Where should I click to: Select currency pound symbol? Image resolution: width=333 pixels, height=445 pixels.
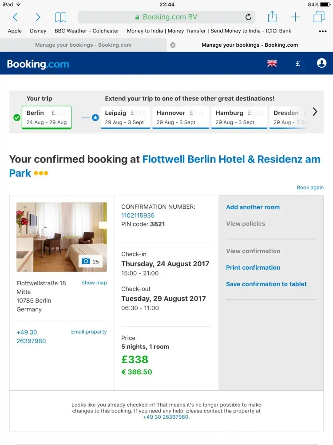click(298, 63)
